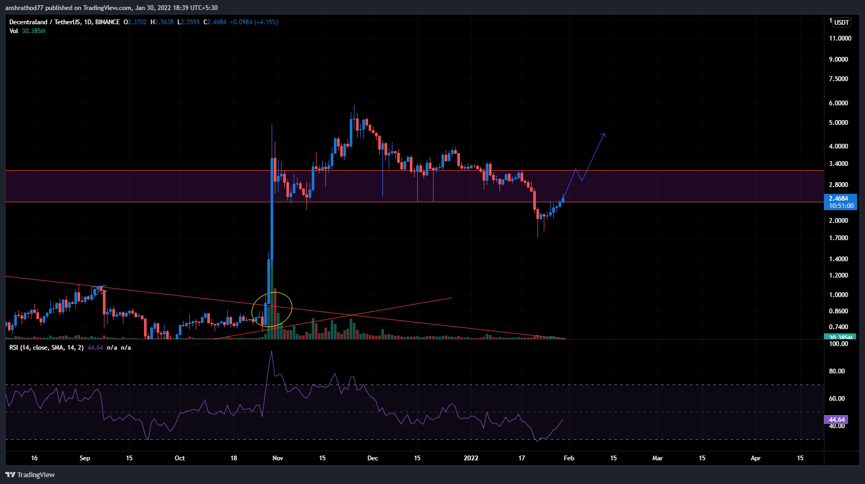The width and height of the screenshot is (865, 484).
Task: Click the Vol value 30.385M in legend
Action: click(x=34, y=31)
